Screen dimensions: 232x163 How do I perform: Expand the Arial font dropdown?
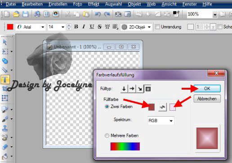click(43, 27)
